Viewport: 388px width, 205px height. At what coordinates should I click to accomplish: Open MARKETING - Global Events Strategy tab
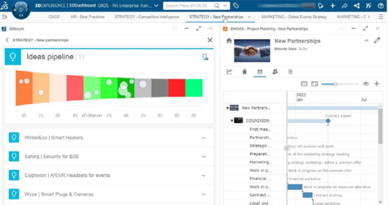point(294,17)
